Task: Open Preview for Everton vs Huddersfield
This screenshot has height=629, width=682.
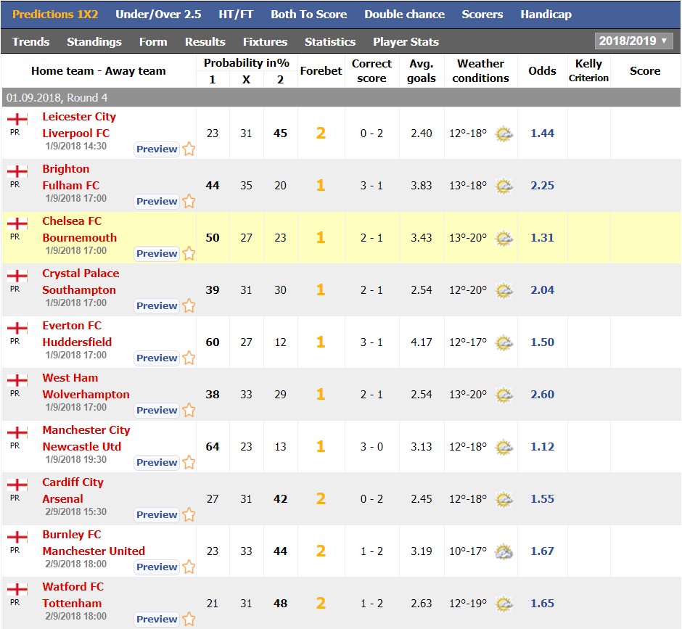Action: (x=157, y=358)
